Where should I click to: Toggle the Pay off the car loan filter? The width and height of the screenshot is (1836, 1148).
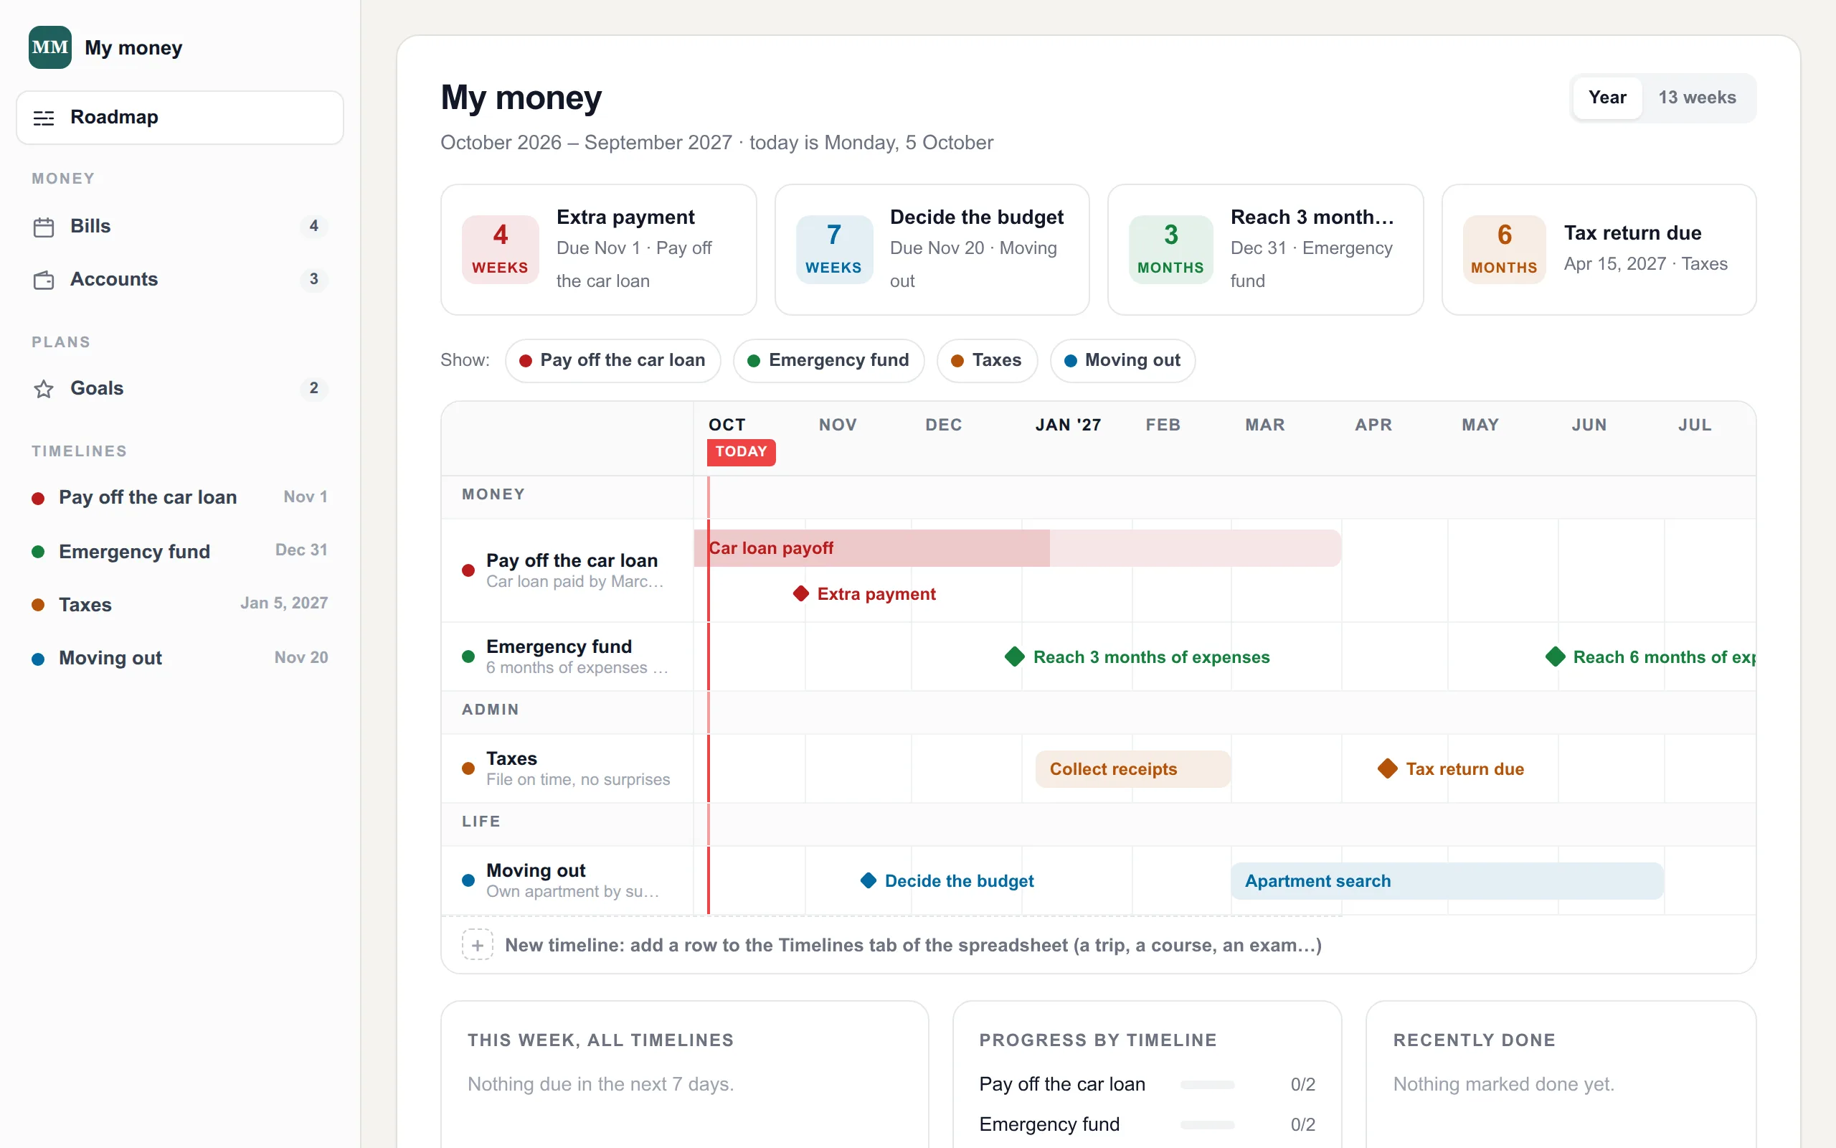[x=613, y=361]
